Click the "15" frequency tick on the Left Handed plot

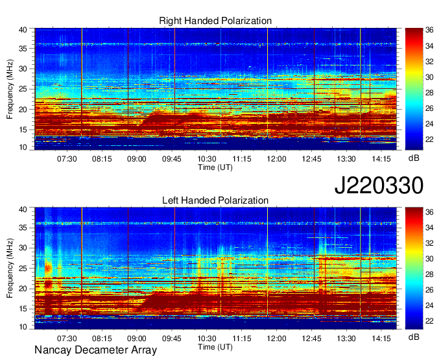click(x=23, y=309)
